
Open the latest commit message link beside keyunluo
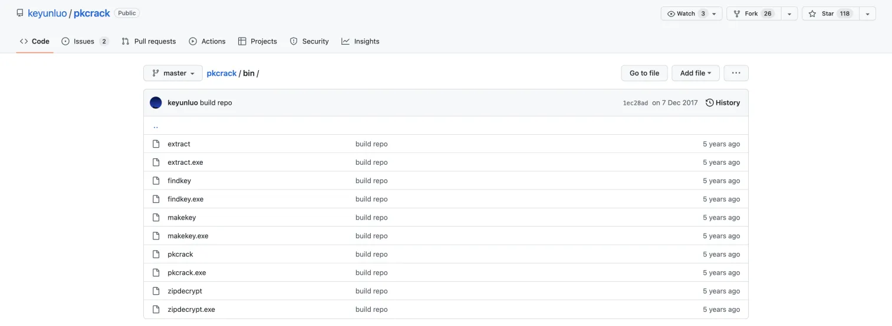(216, 102)
